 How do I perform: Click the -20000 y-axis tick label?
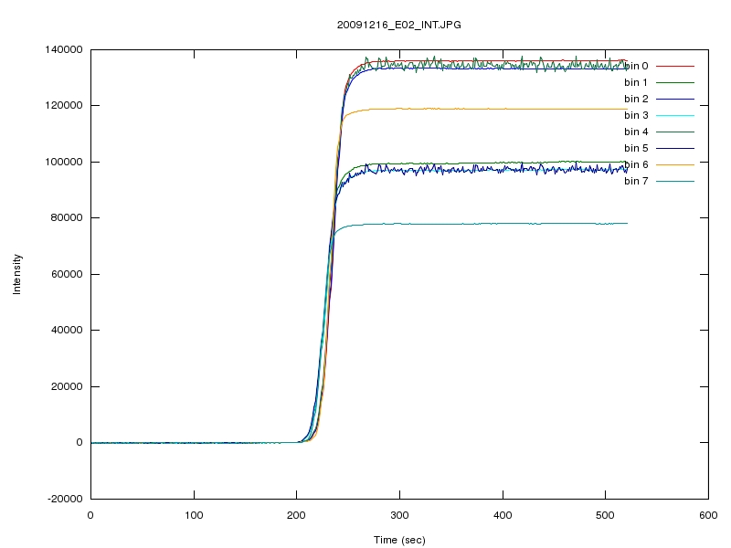(x=65, y=499)
